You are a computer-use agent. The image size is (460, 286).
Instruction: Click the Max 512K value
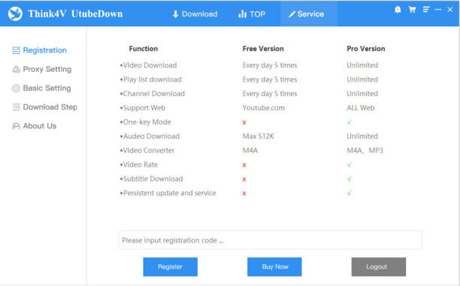(x=258, y=137)
